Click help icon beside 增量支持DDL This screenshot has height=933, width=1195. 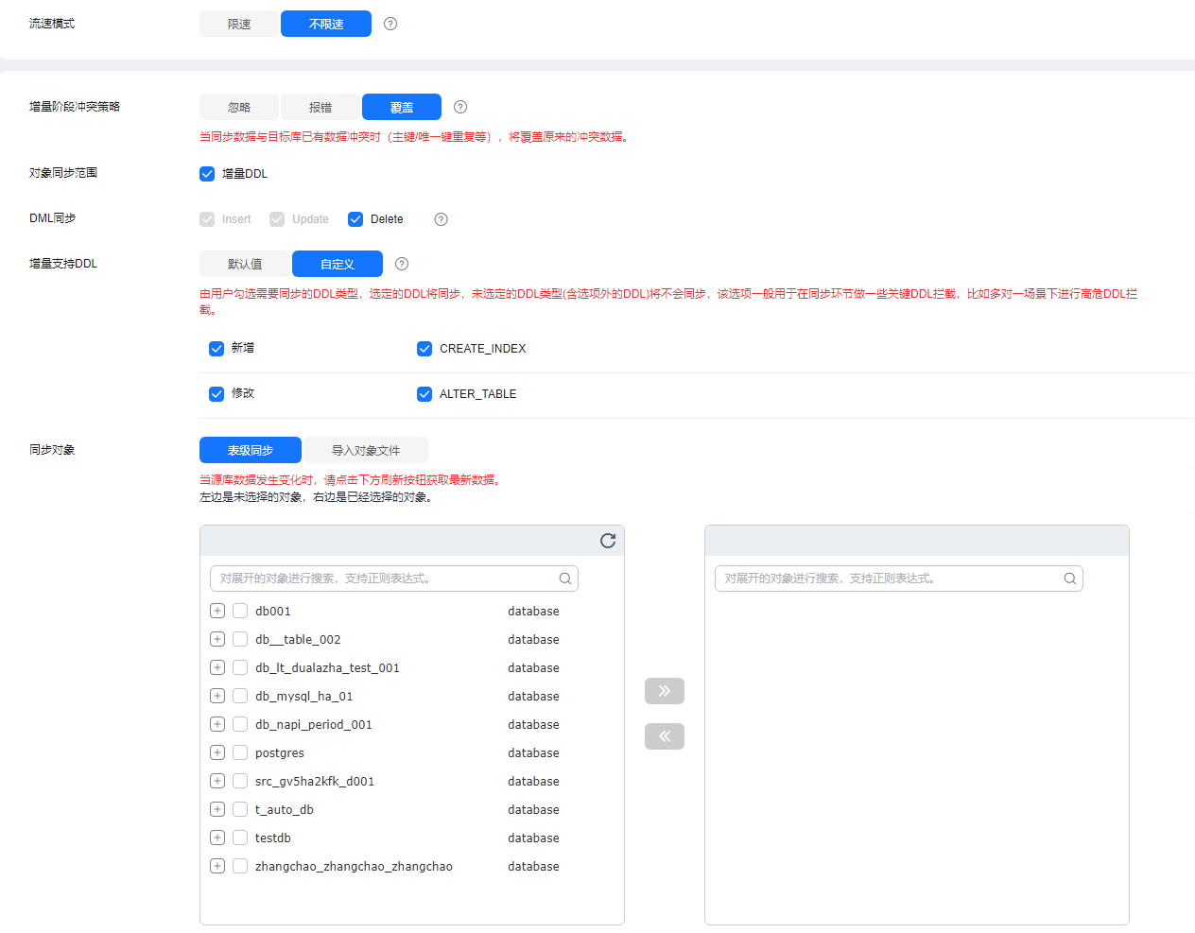click(401, 264)
